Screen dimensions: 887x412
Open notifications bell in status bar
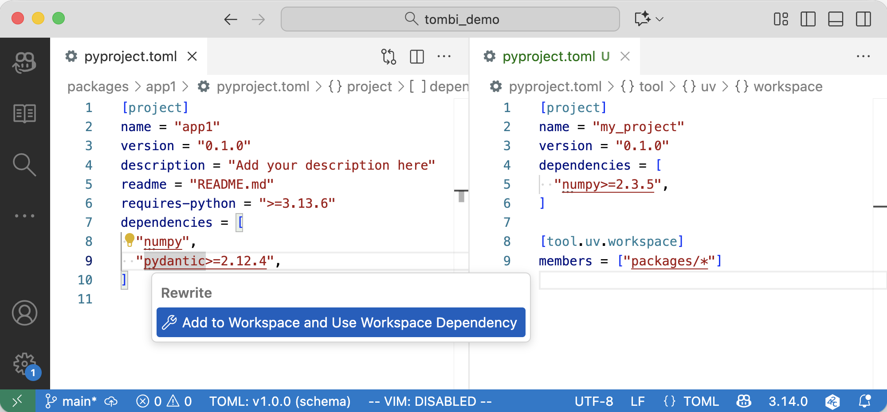tap(864, 401)
